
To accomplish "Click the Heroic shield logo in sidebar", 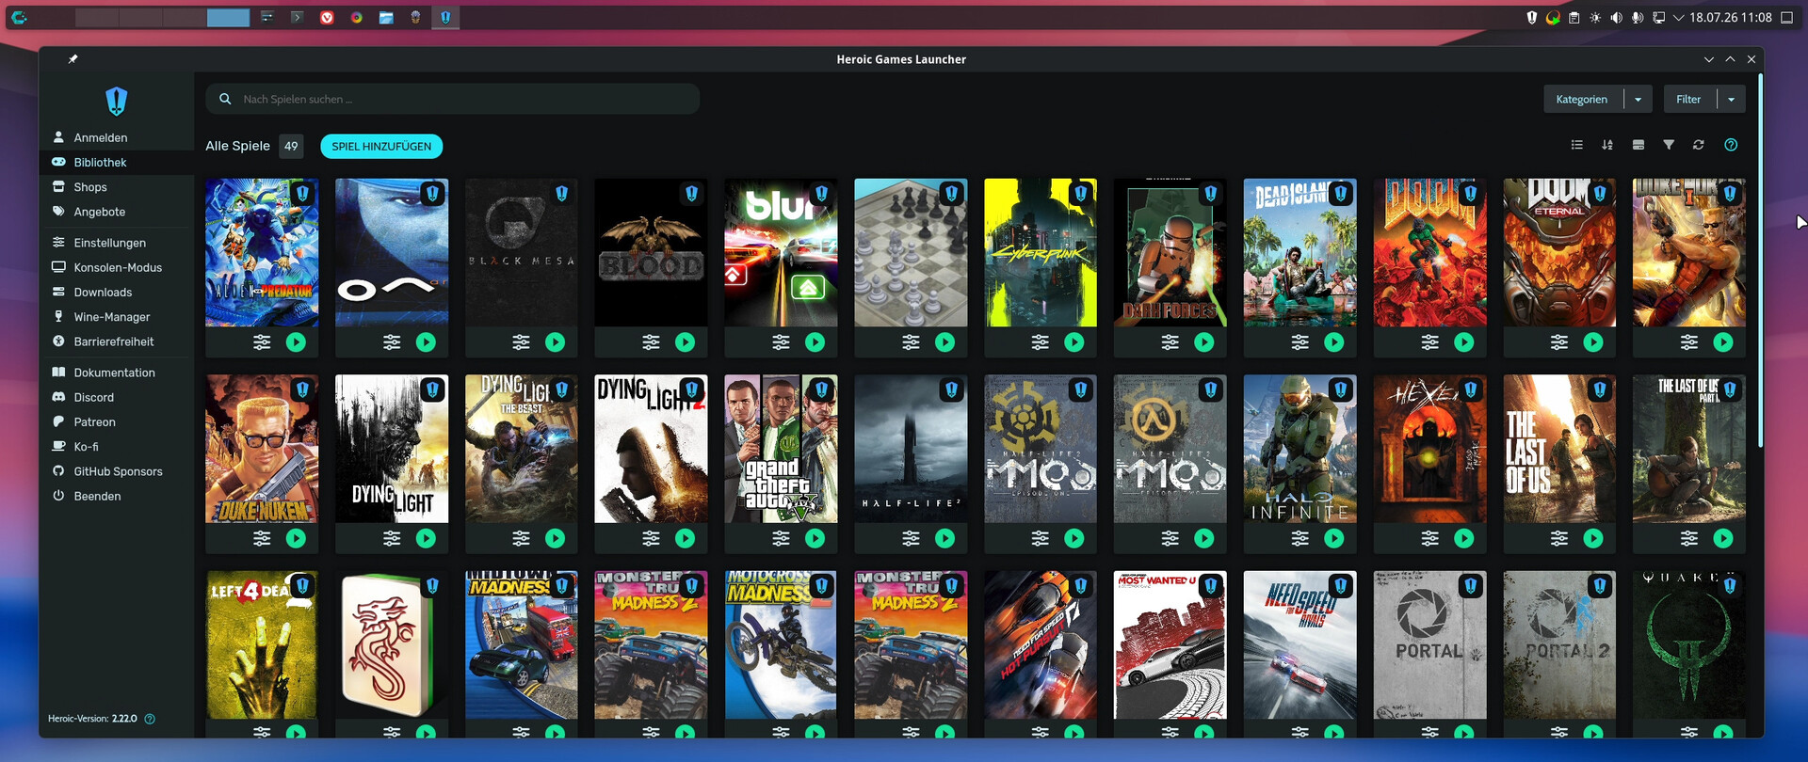I will coord(117,101).
